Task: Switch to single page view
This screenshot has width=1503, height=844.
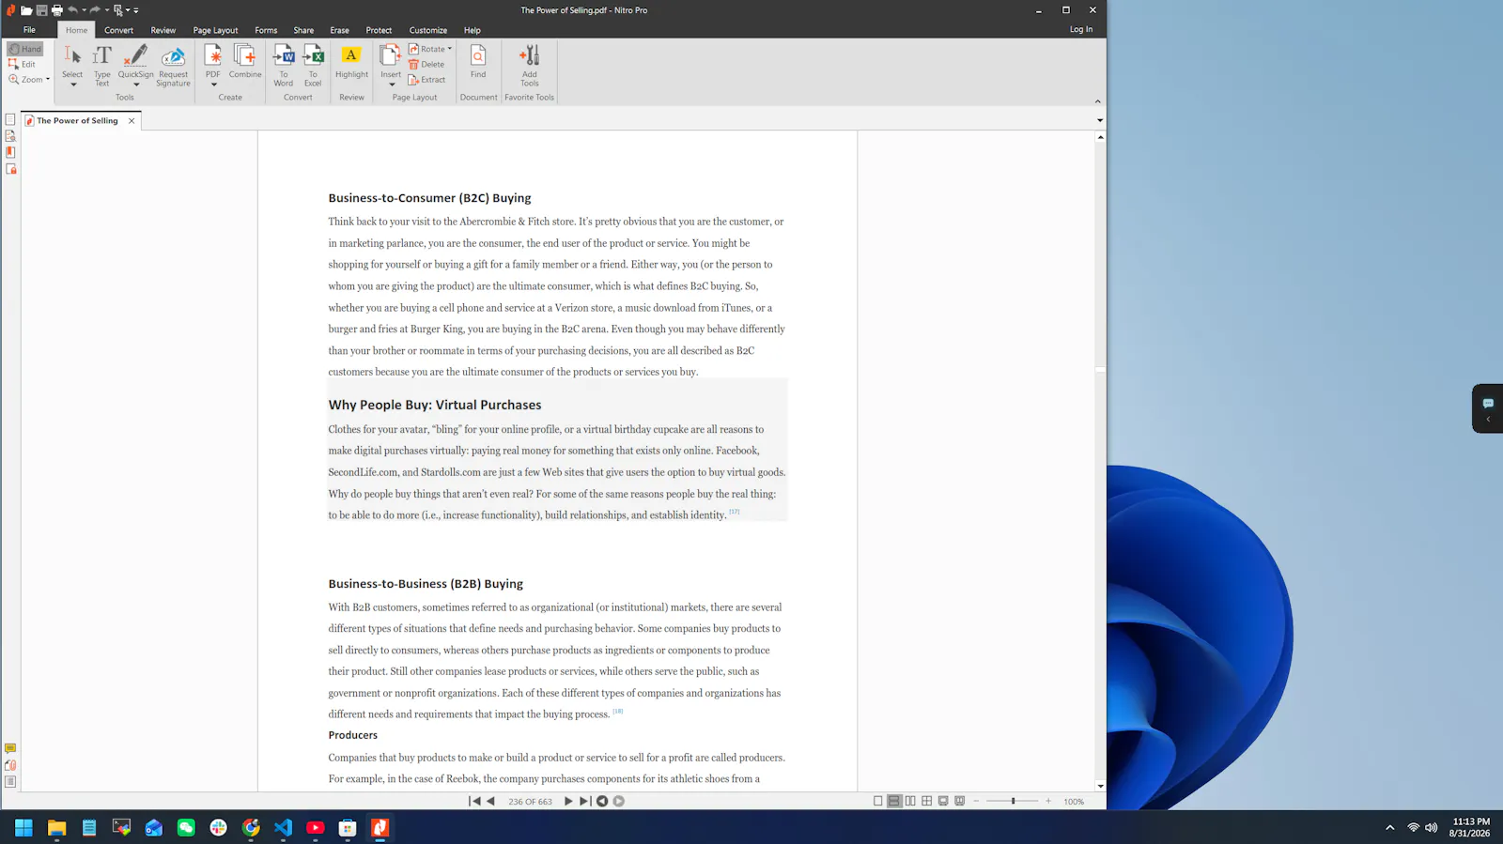Action: click(x=878, y=801)
